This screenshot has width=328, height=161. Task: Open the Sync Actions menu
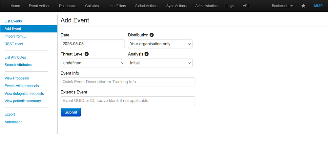[x=176, y=6]
